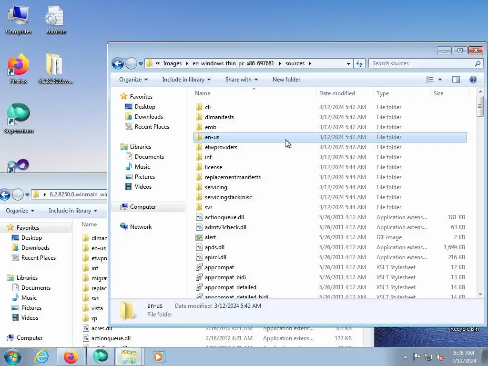Go forward in the sources window
Image resolution: width=488 pixels, height=366 pixels.
point(131,63)
